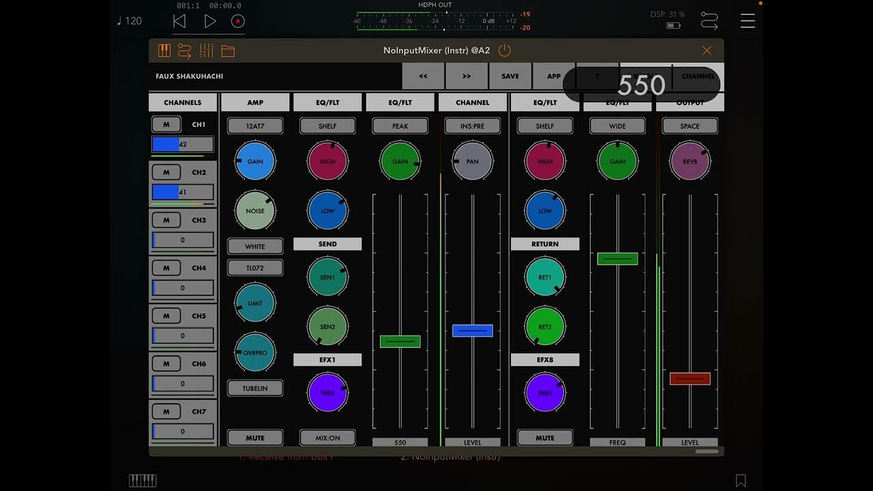This screenshot has width=873, height=491.
Task: Change the SPACE reverb selector
Action: tap(690, 126)
